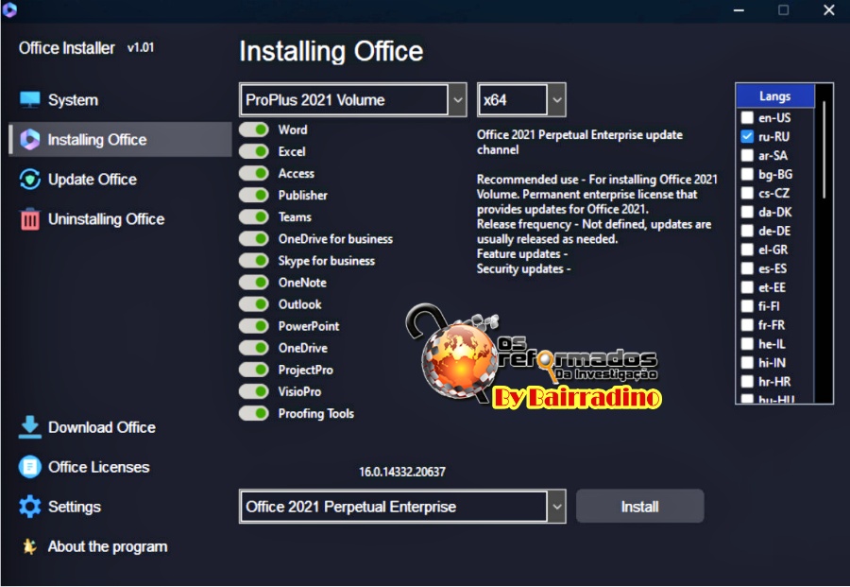Screen dimensions: 850x587
Task: Click the Langs column header
Action: click(x=775, y=96)
